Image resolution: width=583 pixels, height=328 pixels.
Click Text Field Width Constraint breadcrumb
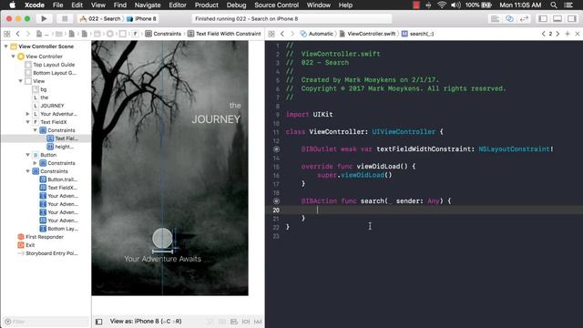point(224,34)
